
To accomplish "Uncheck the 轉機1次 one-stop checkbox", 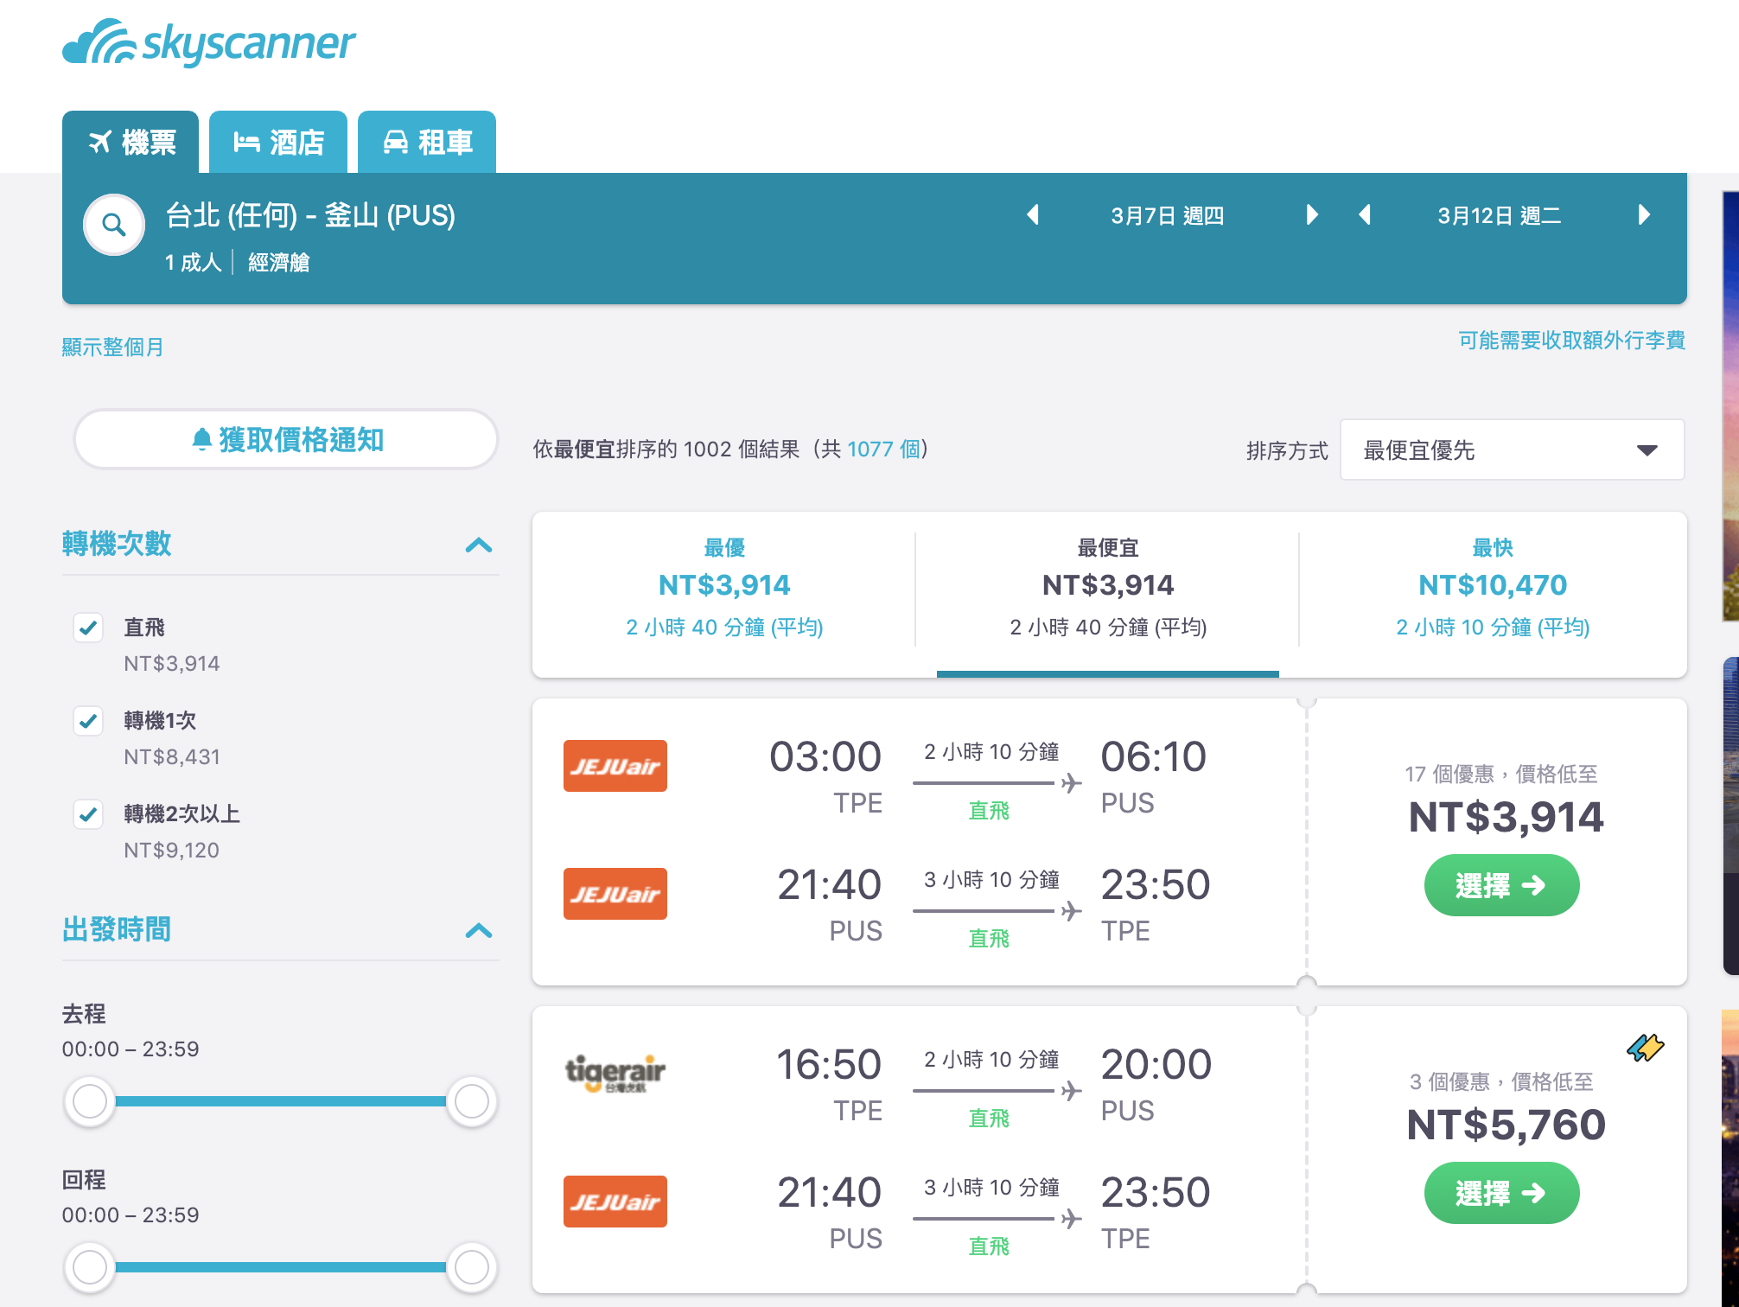I will pyautogui.click(x=88, y=721).
